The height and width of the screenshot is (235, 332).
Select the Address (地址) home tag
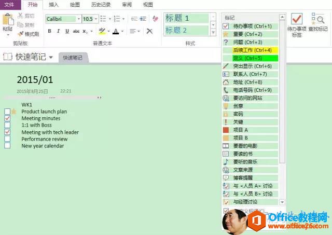click(x=226, y=82)
